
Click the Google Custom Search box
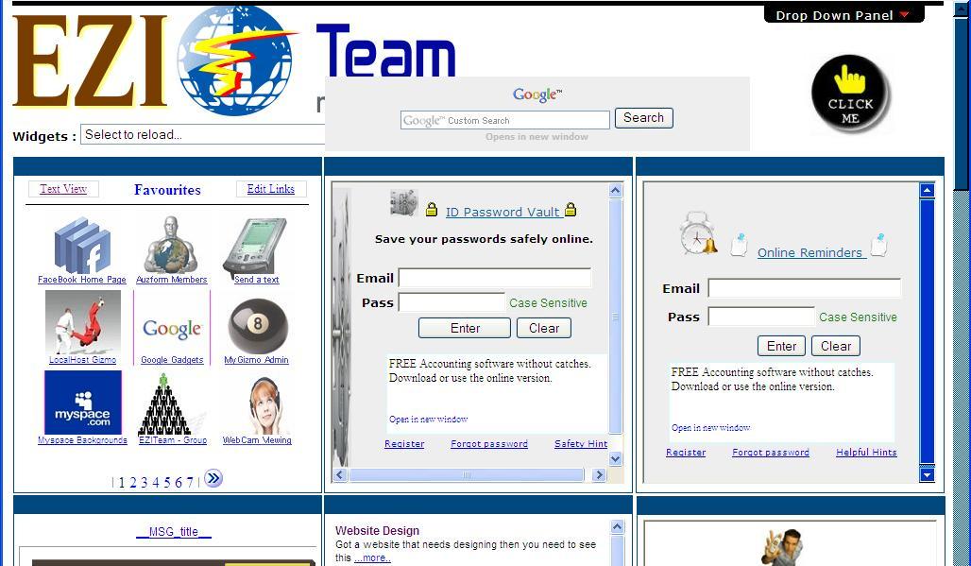(x=505, y=120)
